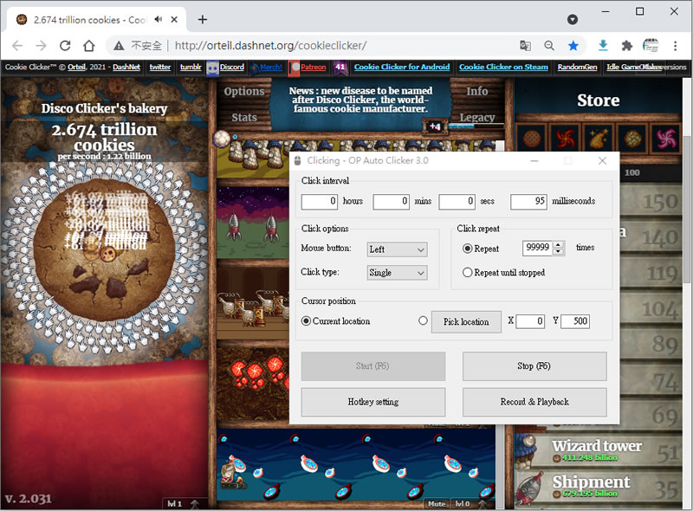Image resolution: width=693 pixels, height=511 pixels.
Task: Buy a Wizard tower building
Action: coord(599,450)
